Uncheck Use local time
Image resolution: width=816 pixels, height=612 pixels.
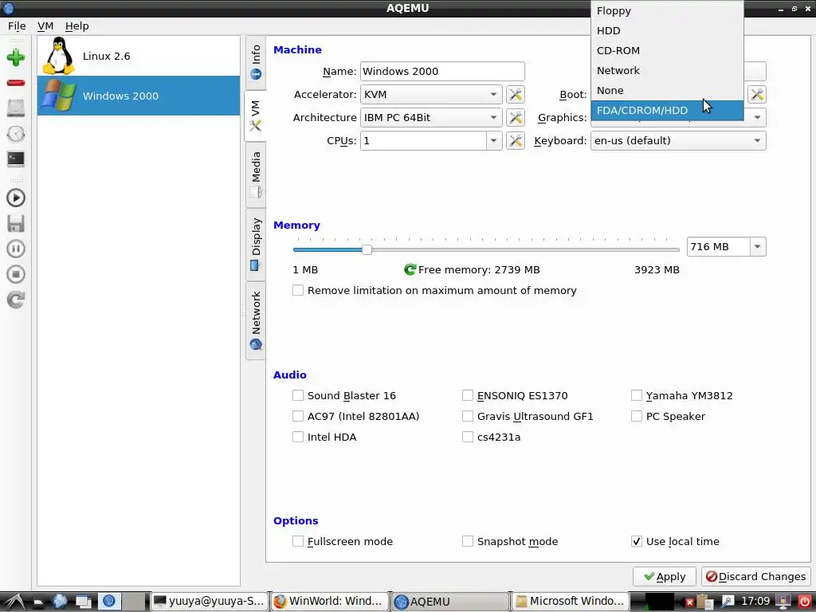pyautogui.click(x=675, y=542)
